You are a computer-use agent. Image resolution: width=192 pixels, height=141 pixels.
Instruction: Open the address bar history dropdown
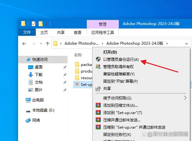[x=187, y=44]
